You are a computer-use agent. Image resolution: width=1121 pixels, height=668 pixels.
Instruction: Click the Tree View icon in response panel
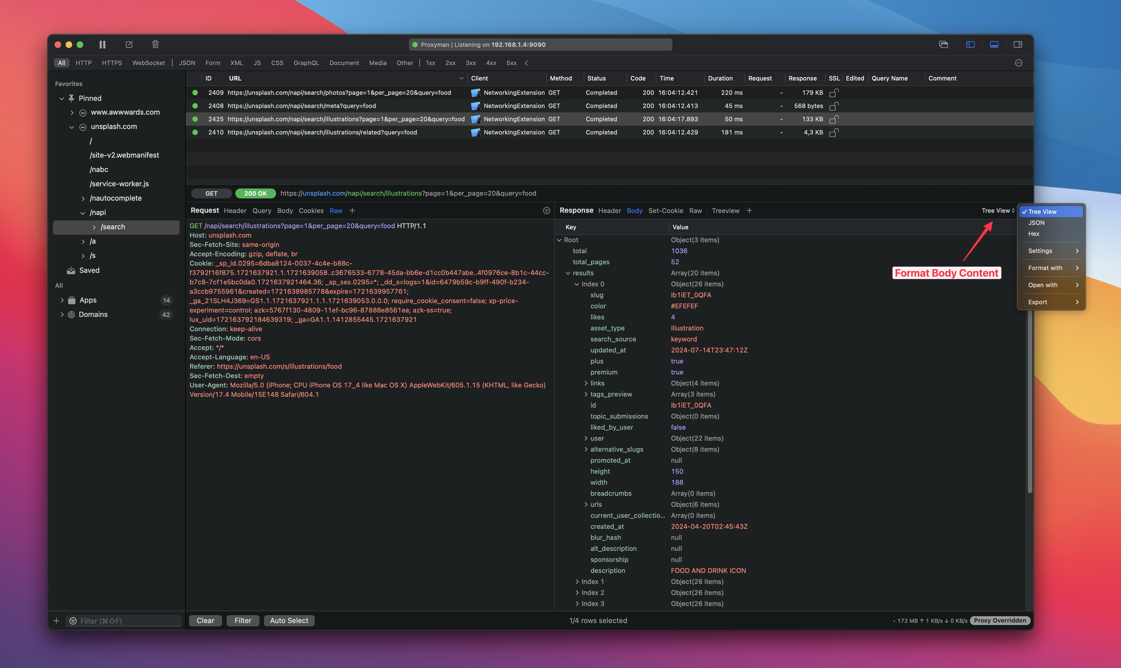996,210
